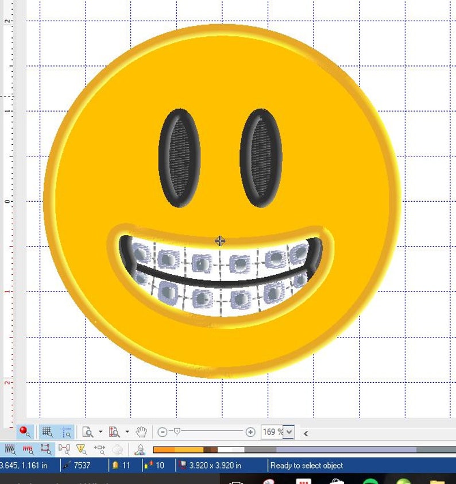Select the Pan hand tool

tap(141, 432)
